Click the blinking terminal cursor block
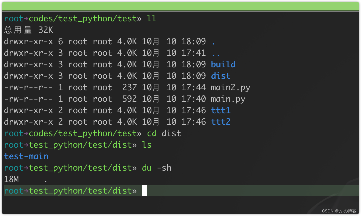The width and height of the screenshot is (361, 216). pos(145,191)
